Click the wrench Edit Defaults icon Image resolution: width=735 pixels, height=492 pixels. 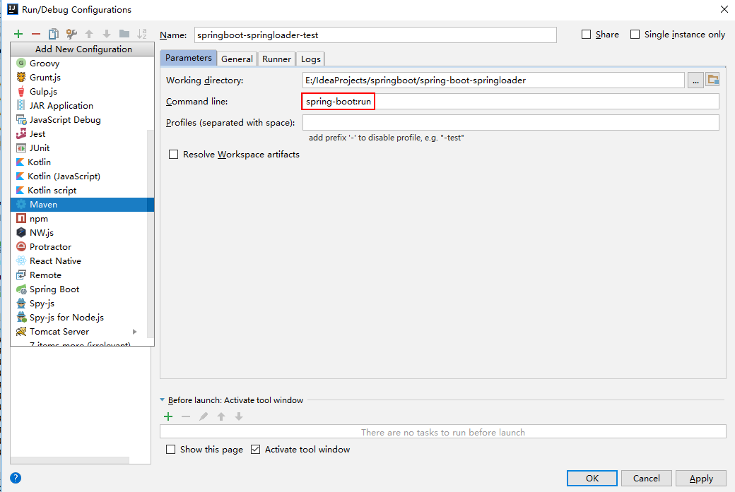pyautogui.click(x=71, y=34)
